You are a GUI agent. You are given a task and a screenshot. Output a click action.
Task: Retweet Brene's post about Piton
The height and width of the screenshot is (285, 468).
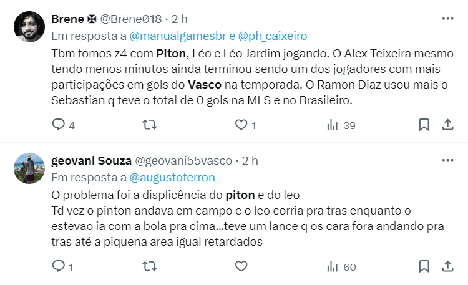point(150,125)
